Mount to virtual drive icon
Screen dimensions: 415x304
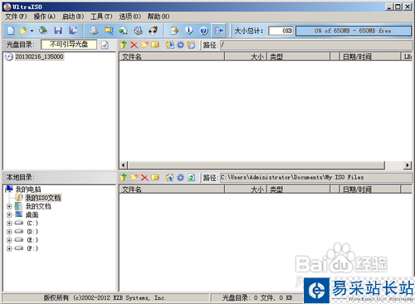tap(138, 31)
